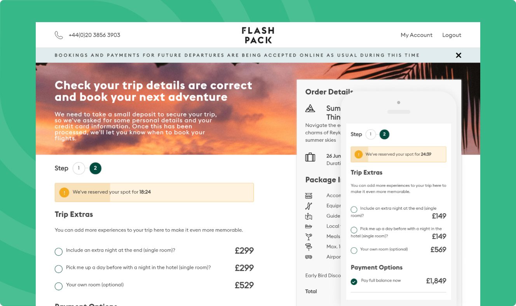Close the bookings announcement banner
Viewport: 516px width, 306px height.
pyautogui.click(x=458, y=55)
